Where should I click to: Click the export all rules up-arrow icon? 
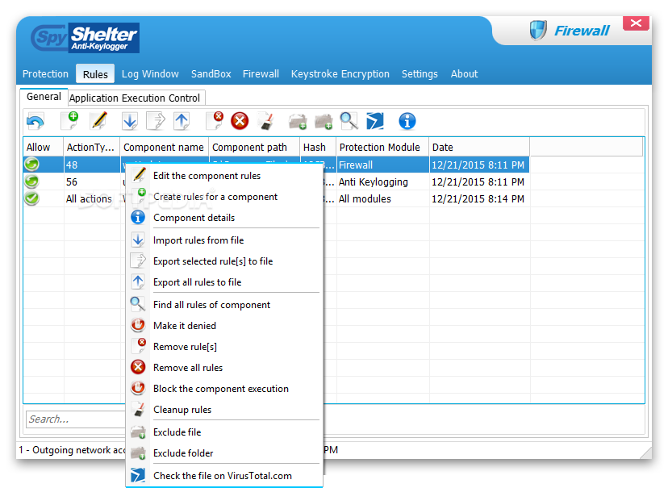pyautogui.click(x=182, y=121)
